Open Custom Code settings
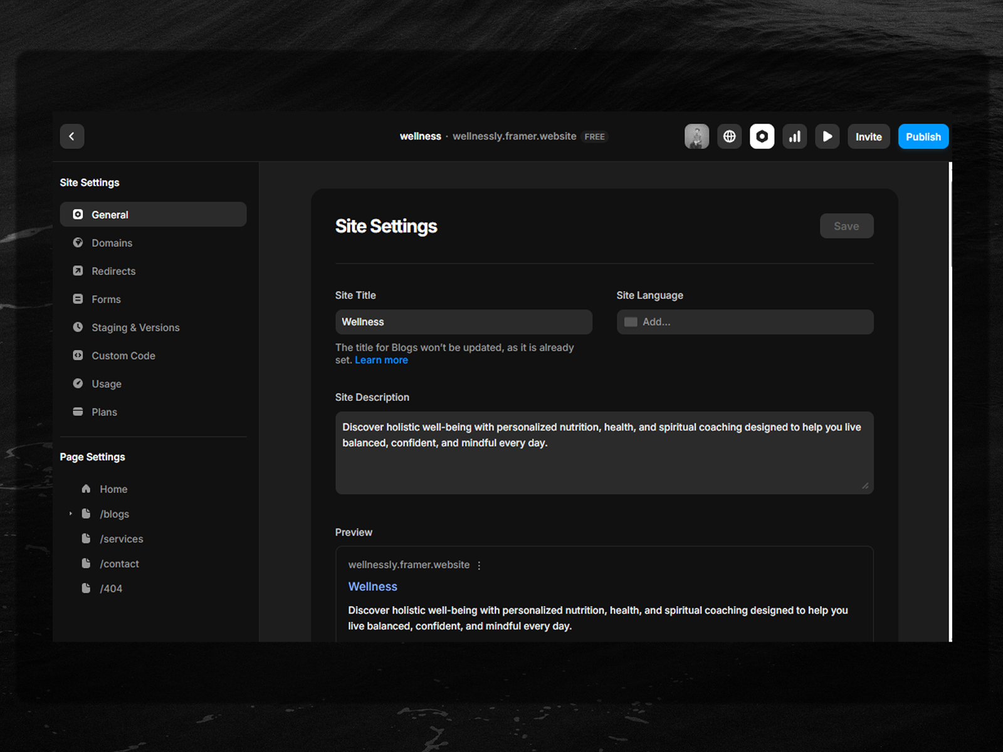Viewport: 1003px width, 752px height. (123, 356)
